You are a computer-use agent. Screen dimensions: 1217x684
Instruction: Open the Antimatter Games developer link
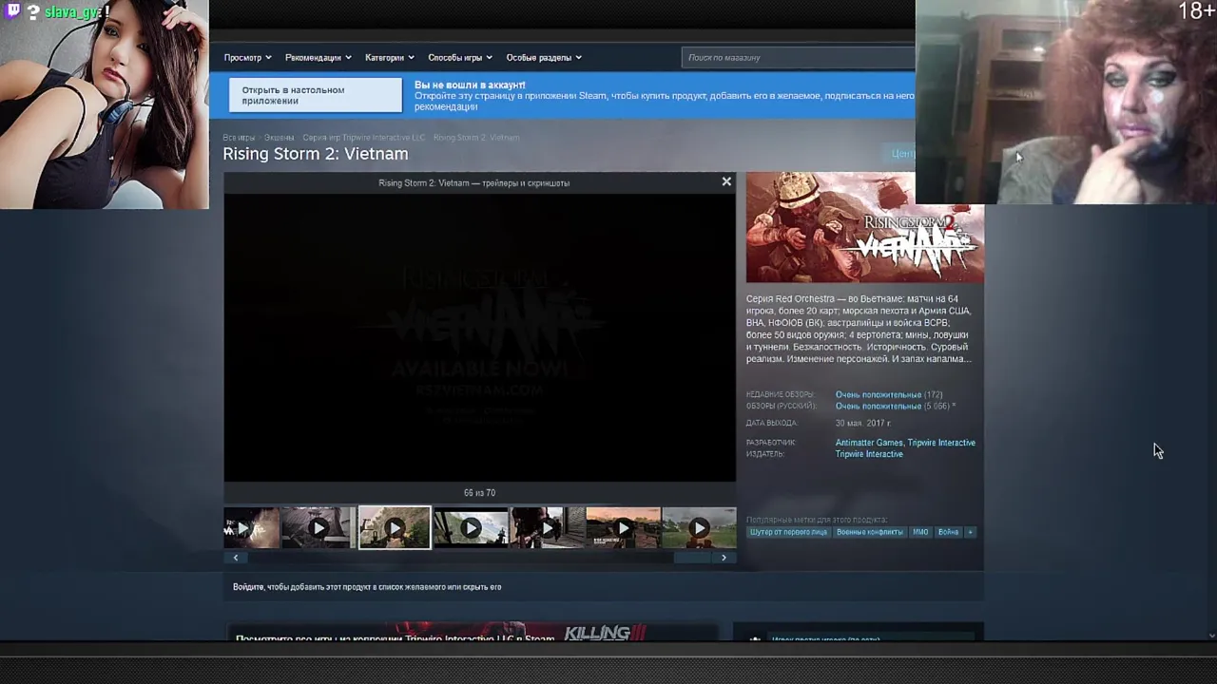click(869, 443)
